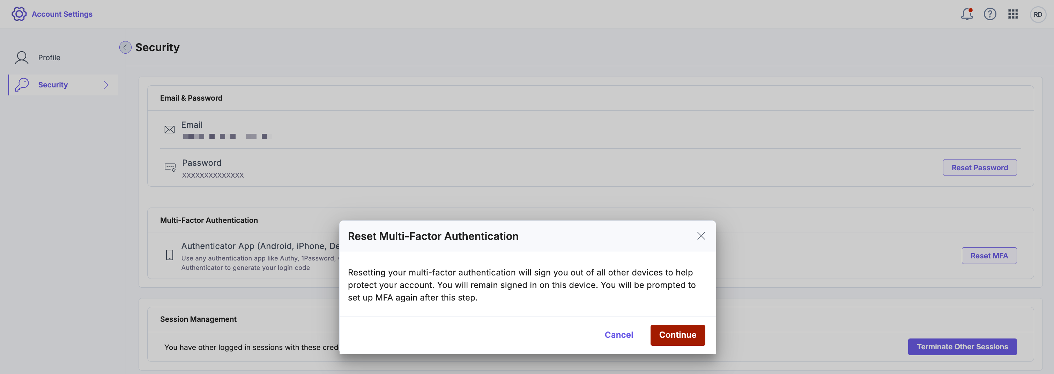Click the email envelope icon
The image size is (1054, 374).
click(x=169, y=130)
